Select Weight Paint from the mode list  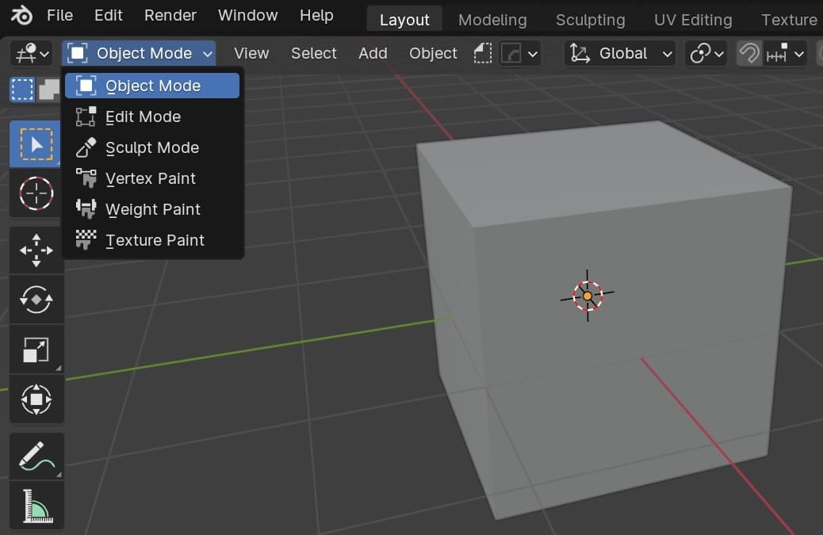[153, 209]
